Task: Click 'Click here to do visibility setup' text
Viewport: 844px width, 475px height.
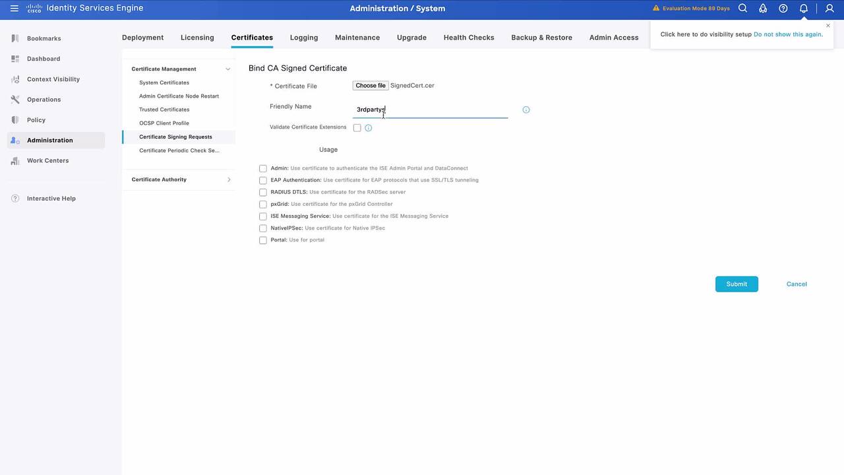Action: point(706,34)
